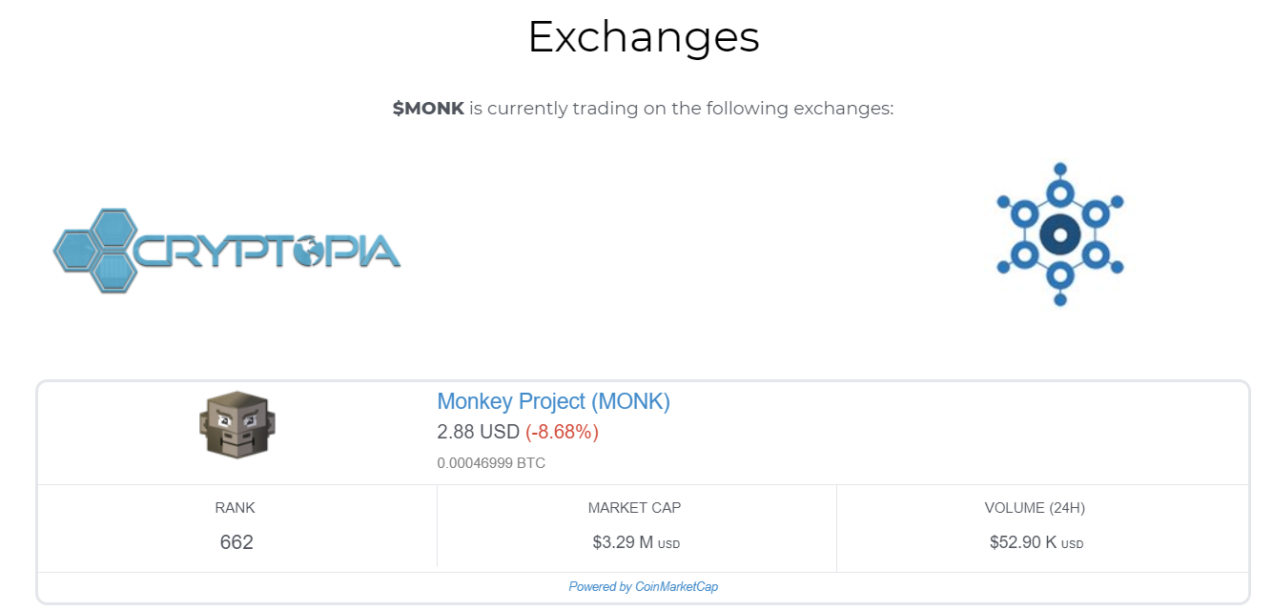
Task: Click the RANK label
Action: tap(236, 508)
